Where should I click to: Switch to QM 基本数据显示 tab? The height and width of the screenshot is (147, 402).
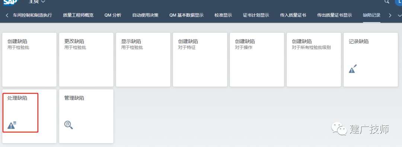point(186,15)
